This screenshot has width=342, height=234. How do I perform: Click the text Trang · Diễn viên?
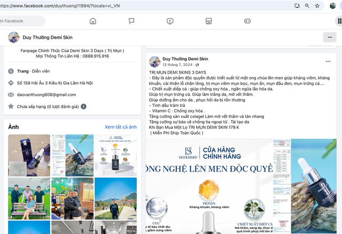point(33,71)
